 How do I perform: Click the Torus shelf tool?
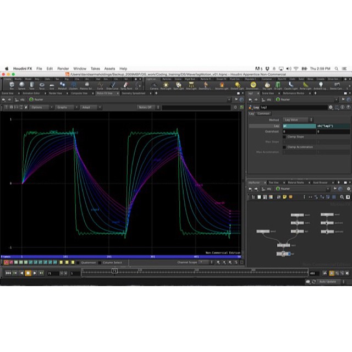(42, 85)
